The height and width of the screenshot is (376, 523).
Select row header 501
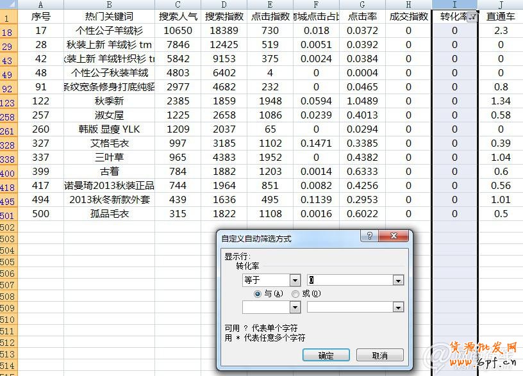click(x=8, y=215)
